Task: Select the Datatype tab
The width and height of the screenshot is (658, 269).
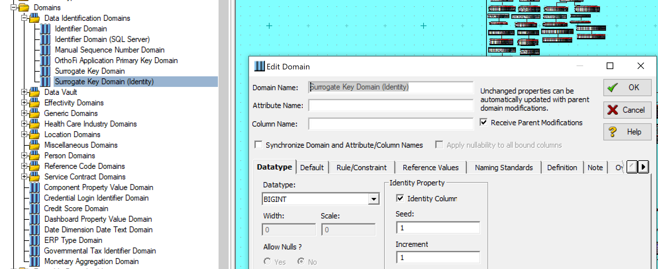Action: coord(274,167)
